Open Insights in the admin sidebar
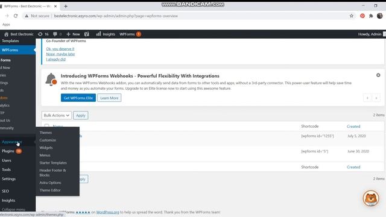The height and width of the screenshot is (217, 386). point(8,200)
